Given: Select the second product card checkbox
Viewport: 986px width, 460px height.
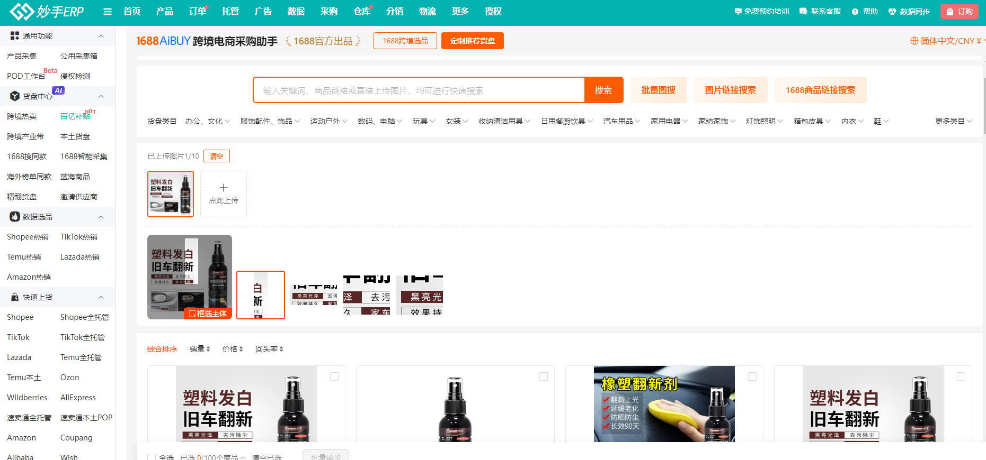Looking at the screenshot, I should pyautogui.click(x=544, y=376).
